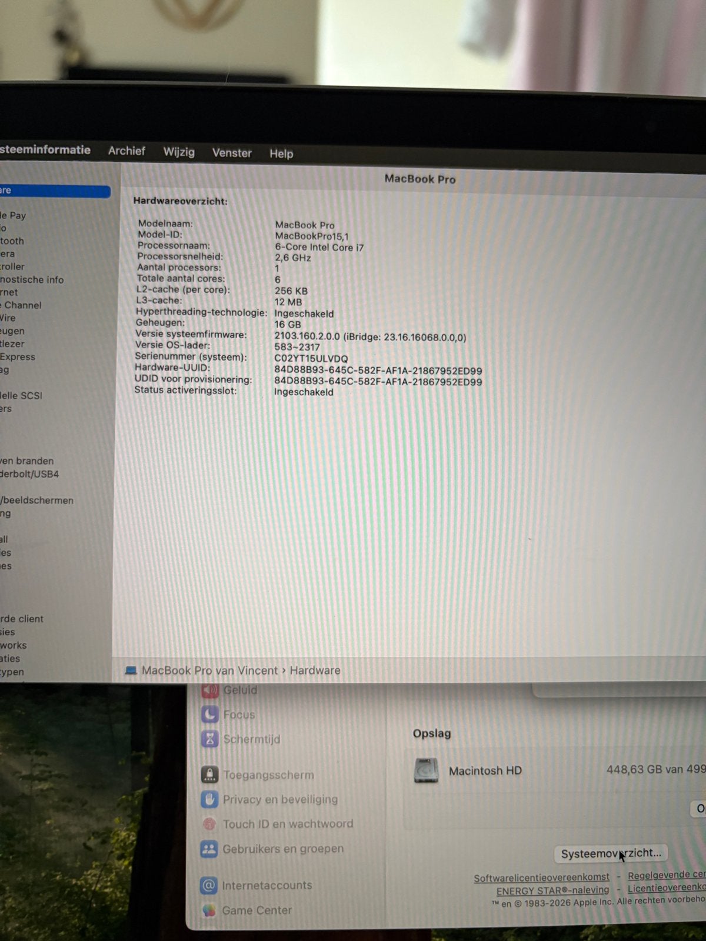The image size is (706, 941).
Task: Click 'Hardware' in the path bar
Action: (315, 670)
